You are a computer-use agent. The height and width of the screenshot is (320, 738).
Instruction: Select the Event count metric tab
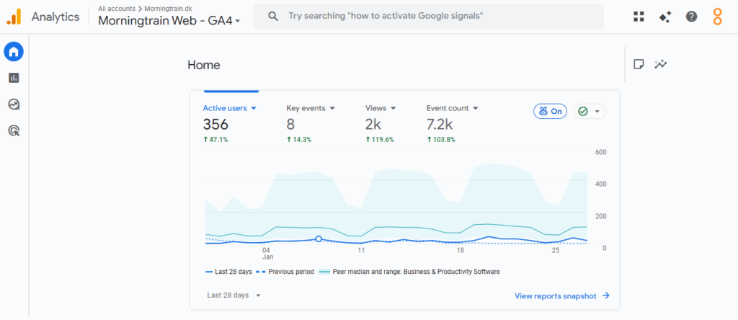point(452,108)
